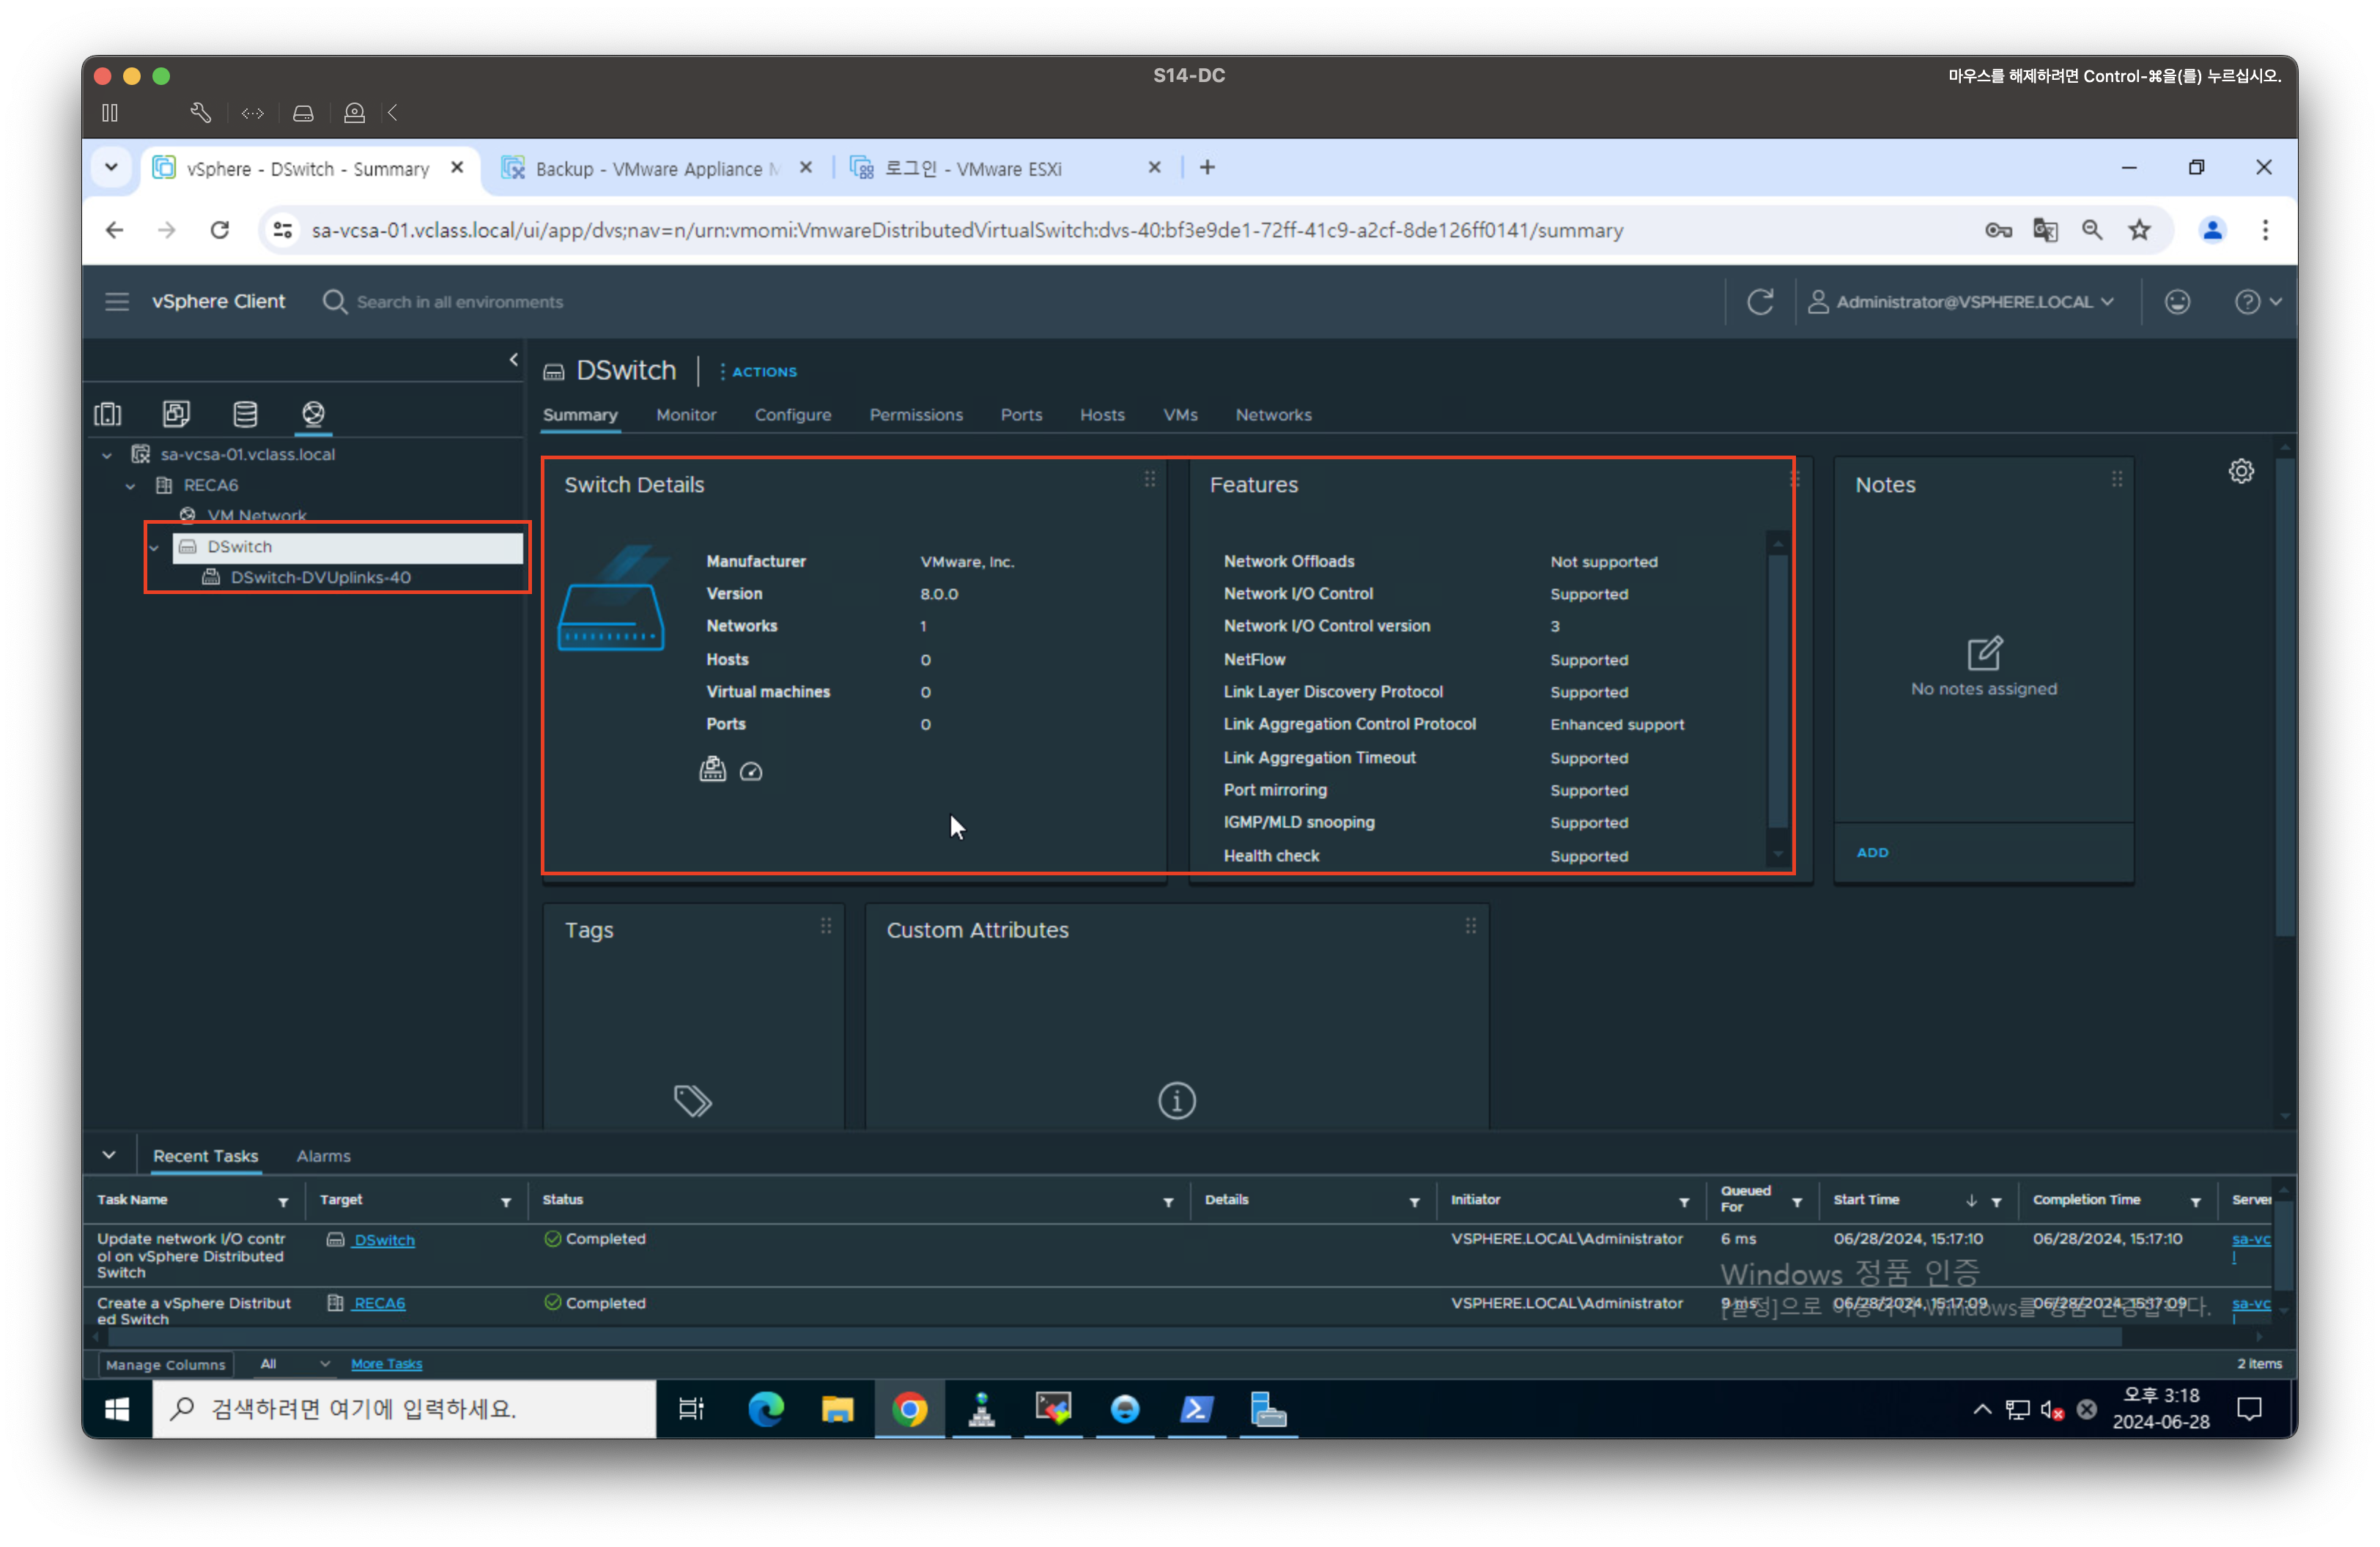Open the Alarms tab
The image size is (2380, 1547).
(323, 1157)
